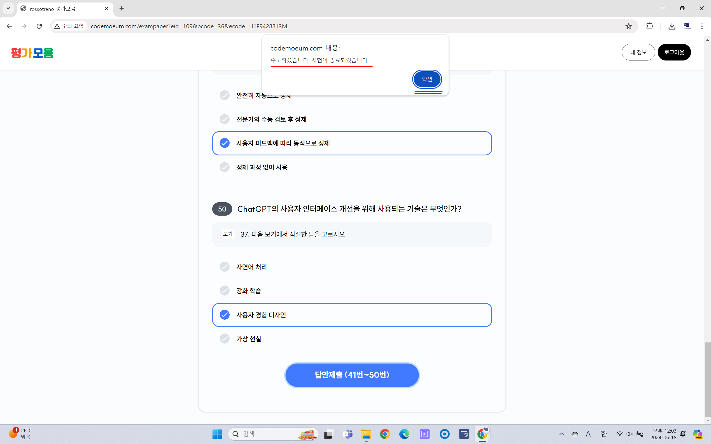Select the 자연어 처리 answer option
Image resolution: width=711 pixels, height=444 pixels.
pyautogui.click(x=252, y=267)
